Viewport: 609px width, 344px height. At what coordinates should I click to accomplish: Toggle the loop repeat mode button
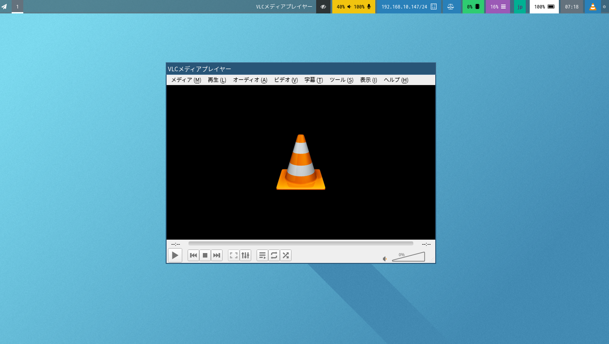click(x=274, y=255)
